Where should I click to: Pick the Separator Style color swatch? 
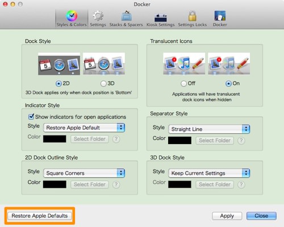click(179, 140)
